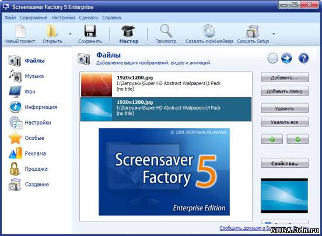Viewport: 322px width, 236px height.
Task: Click the Screensaver Factory 5 splash image
Action: pyautogui.click(x=164, y=172)
